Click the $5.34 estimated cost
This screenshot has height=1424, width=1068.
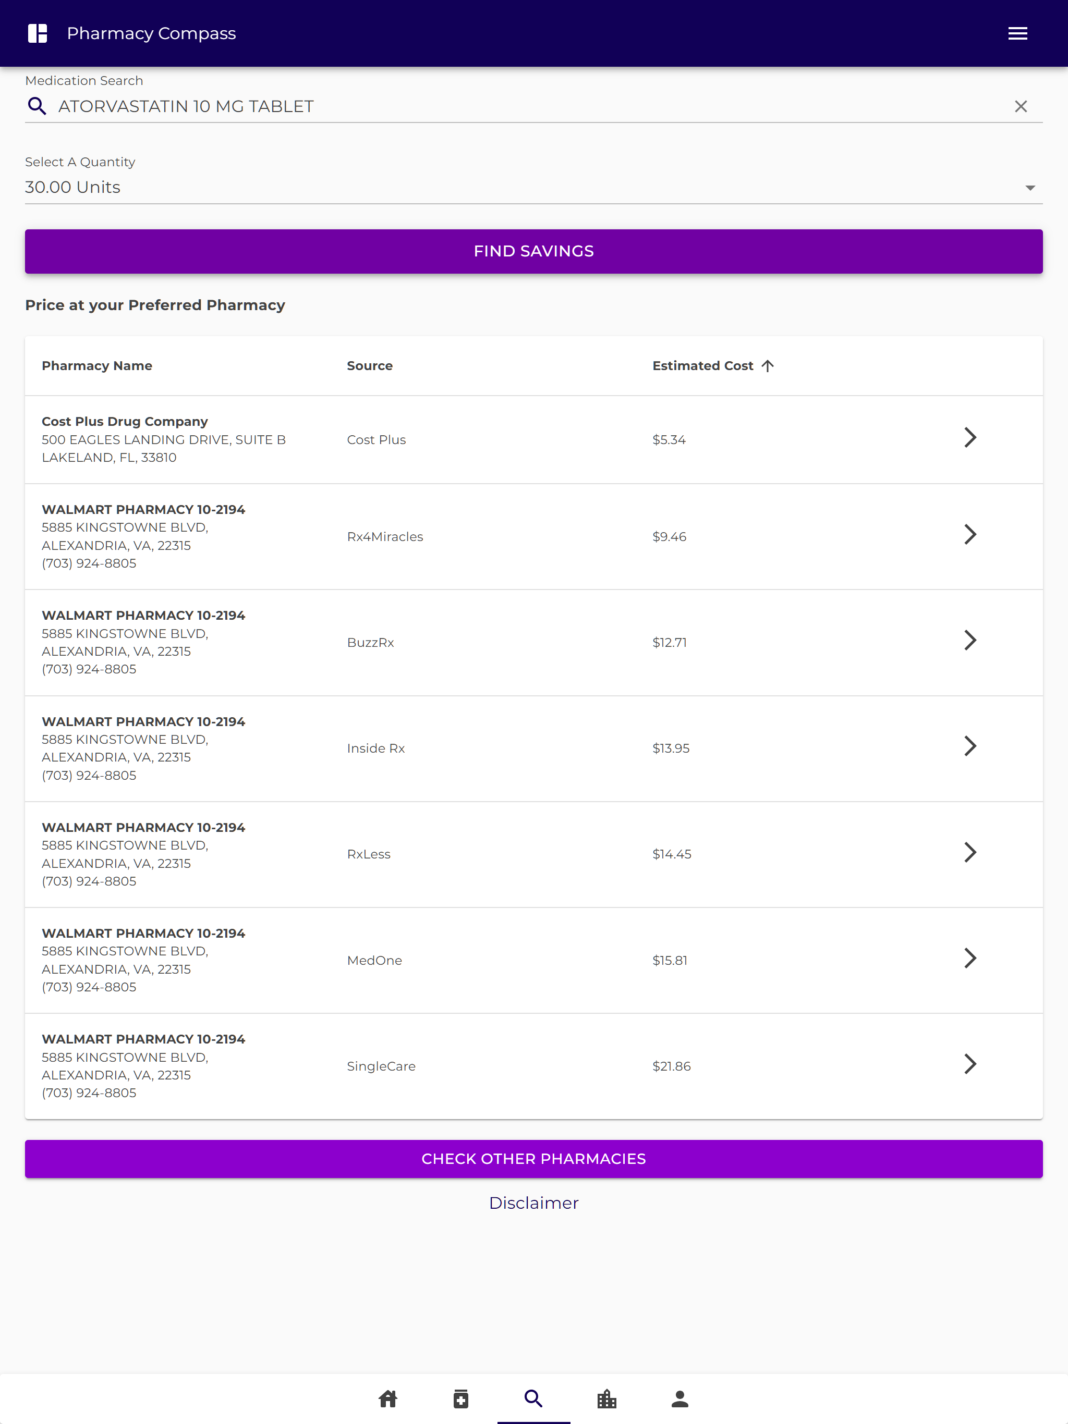[669, 440]
